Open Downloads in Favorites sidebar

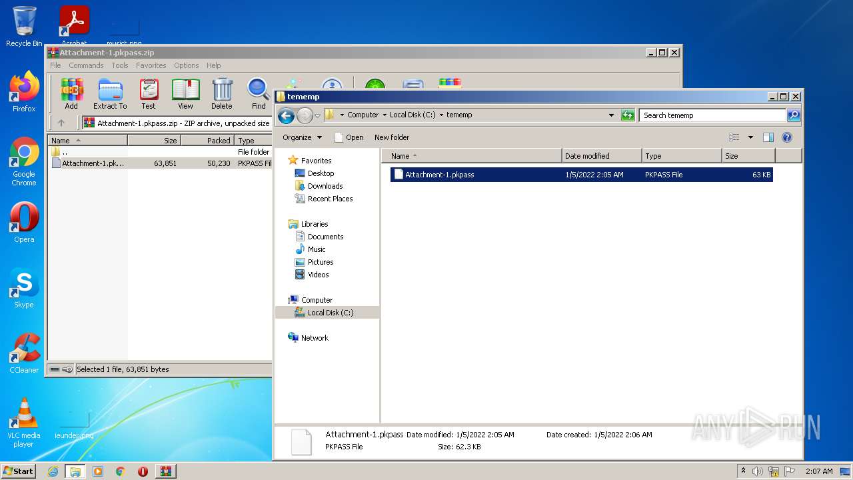325,186
